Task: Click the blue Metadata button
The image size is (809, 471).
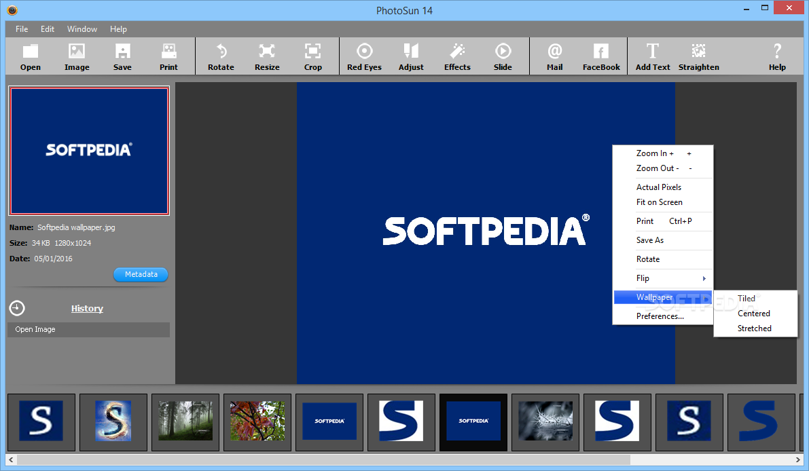Action: pyautogui.click(x=141, y=274)
